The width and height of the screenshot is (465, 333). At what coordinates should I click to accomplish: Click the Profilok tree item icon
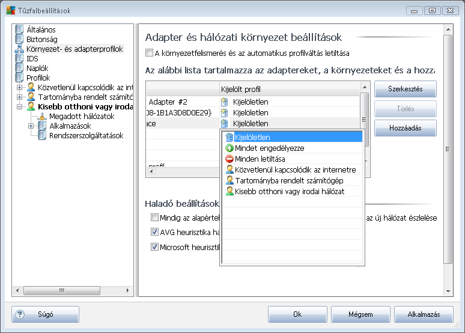19,78
